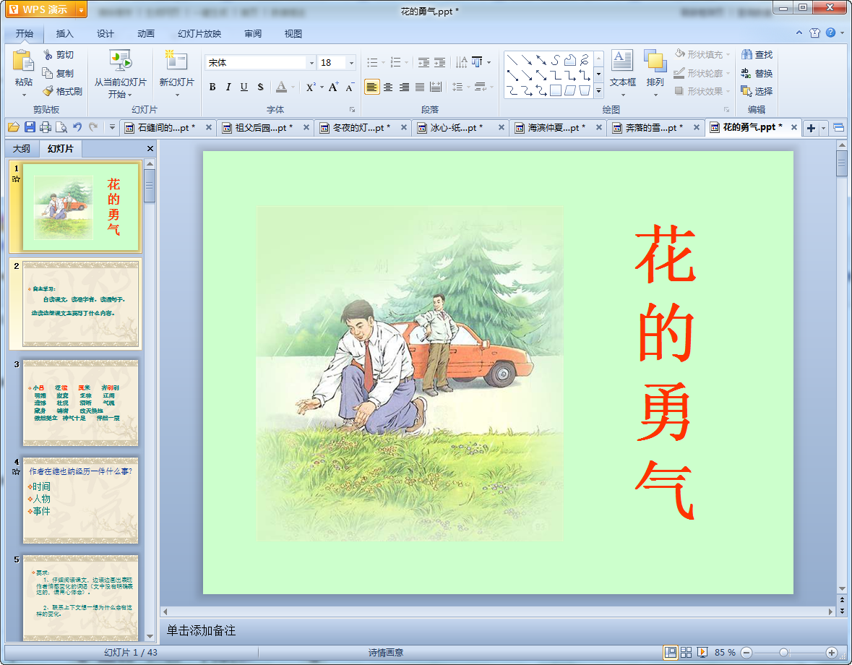This screenshot has height=665, width=852.
Task: Click zoom in plus button
Action: pos(831,653)
